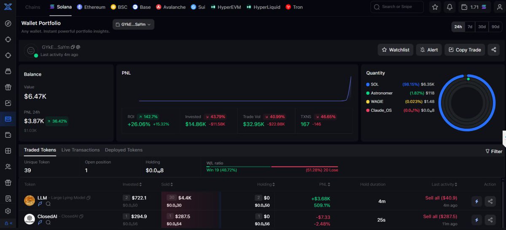
Task: Share the LLM token row
Action: pyautogui.click(x=490, y=201)
